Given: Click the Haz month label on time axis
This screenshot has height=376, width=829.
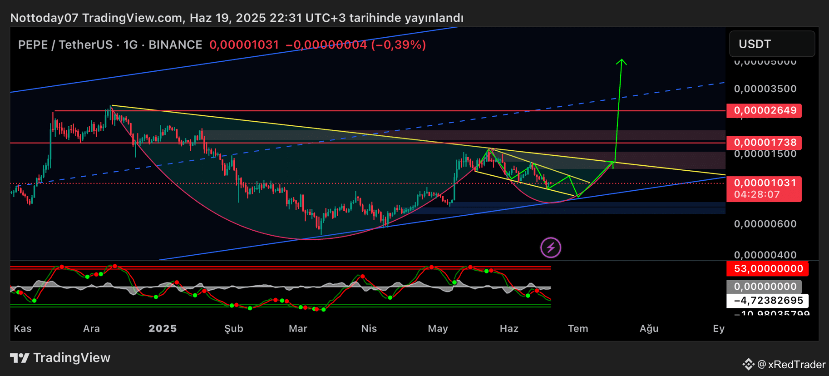Looking at the screenshot, I should [x=509, y=328].
